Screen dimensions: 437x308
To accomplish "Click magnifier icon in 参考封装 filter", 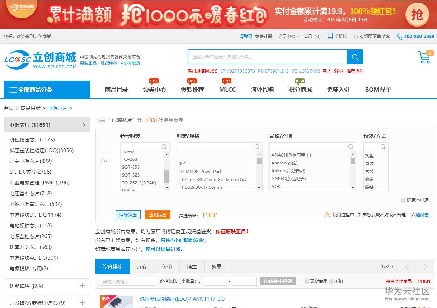I will [164, 147].
